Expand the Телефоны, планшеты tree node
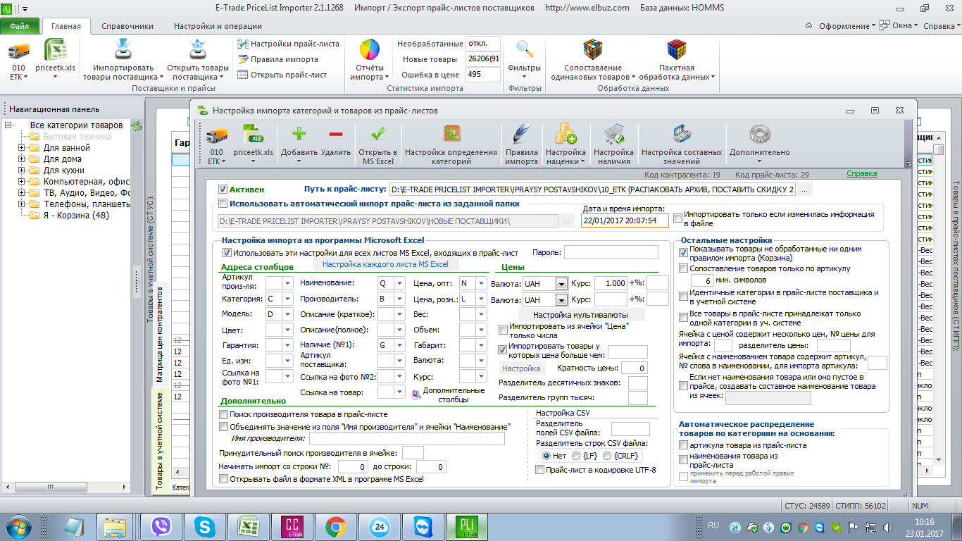 click(22, 204)
